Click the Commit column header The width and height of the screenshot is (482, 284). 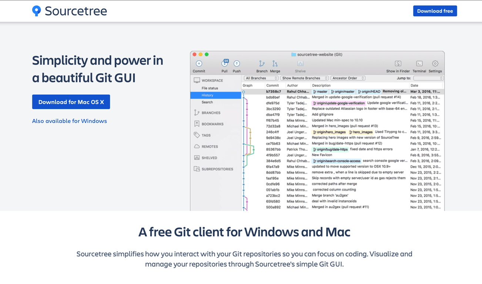(272, 85)
